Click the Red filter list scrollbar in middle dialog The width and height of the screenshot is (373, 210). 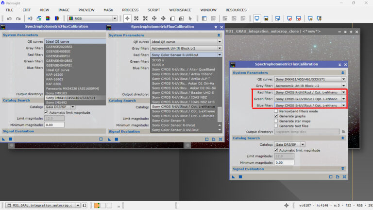(220, 114)
